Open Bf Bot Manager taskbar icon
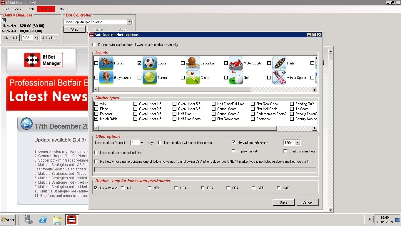This screenshot has height=226, width=401. coord(72,220)
